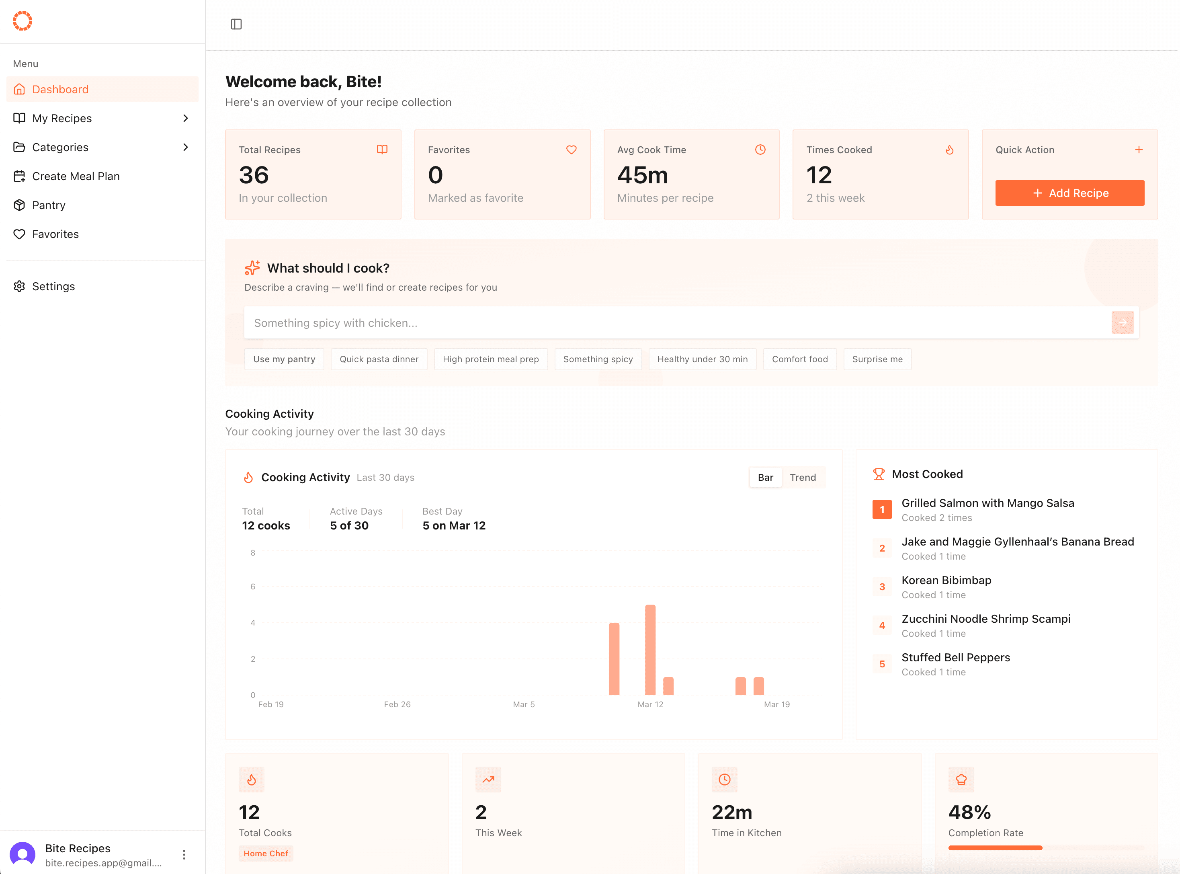The height and width of the screenshot is (874, 1180).
Task: Choose the Surprise me suggestion chip
Action: click(877, 359)
